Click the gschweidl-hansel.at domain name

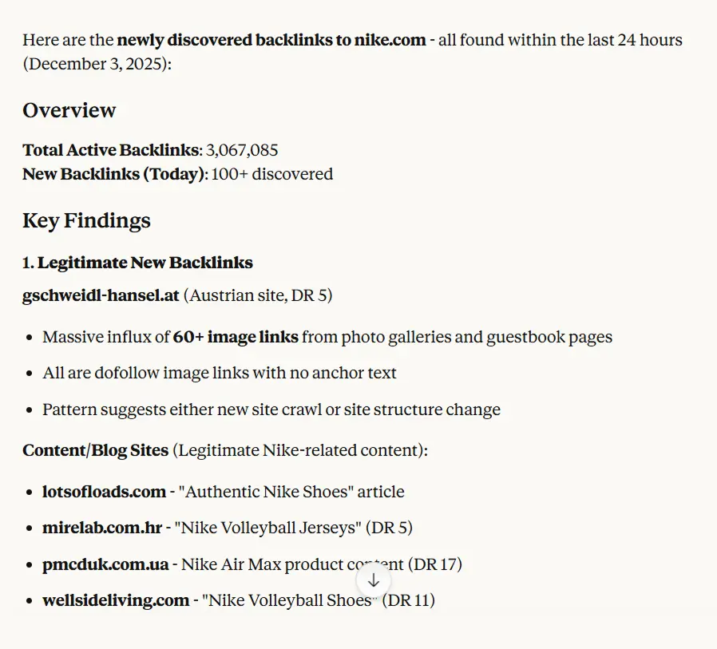[101, 295]
